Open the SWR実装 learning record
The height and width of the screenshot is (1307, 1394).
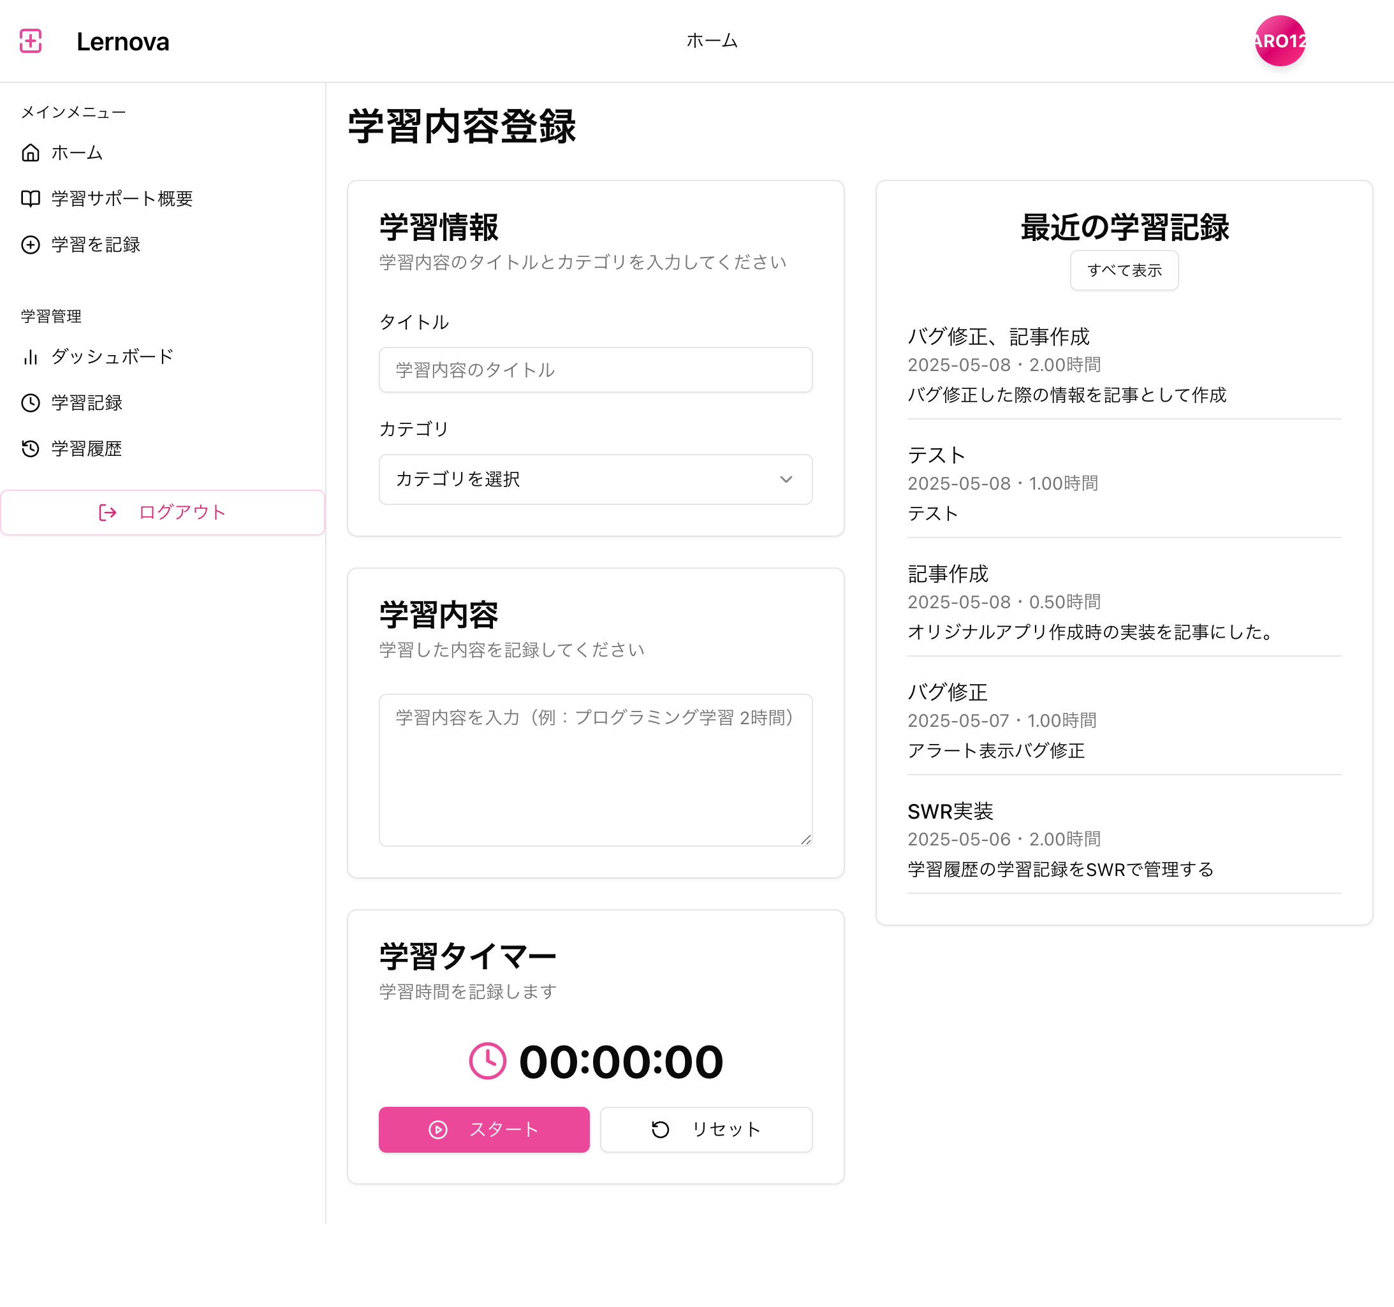(950, 811)
